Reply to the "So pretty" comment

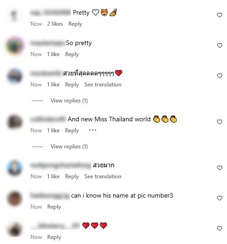pos(72,54)
